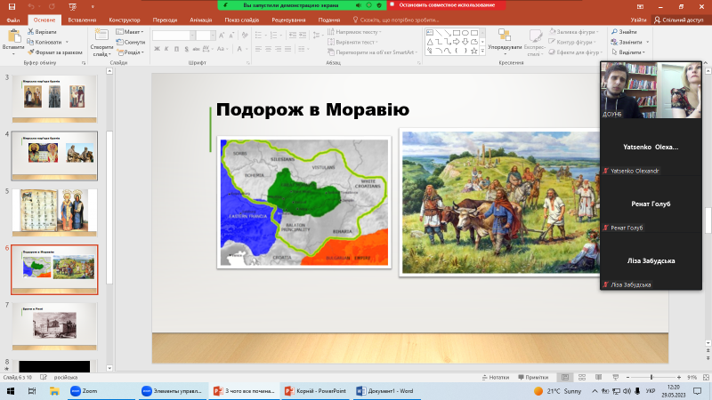This screenshot has width=712, height=400.
Task: Open font size combo box
Action: coord(206,36)
